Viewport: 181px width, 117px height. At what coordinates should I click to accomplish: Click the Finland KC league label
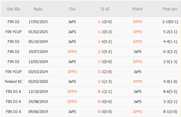click(x=13, y=82)
